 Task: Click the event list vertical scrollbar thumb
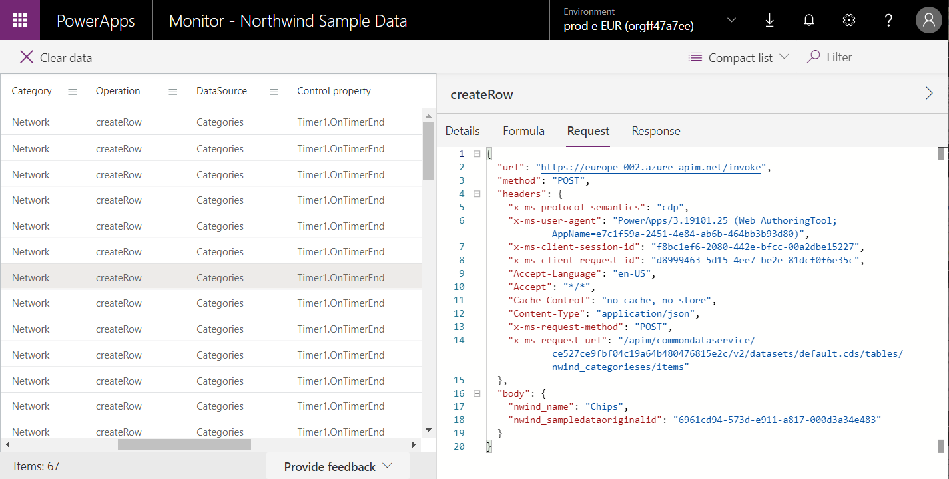(x=428, y=151)
